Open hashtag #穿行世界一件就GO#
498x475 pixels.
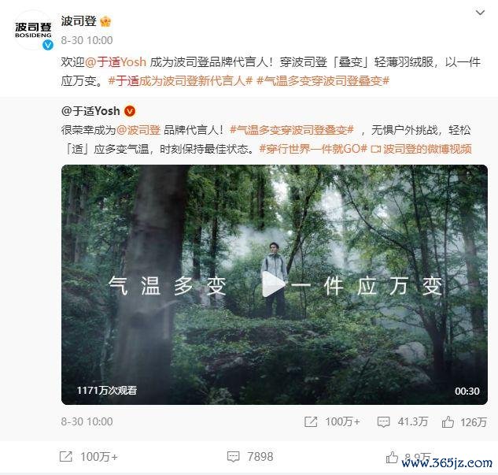point(313,149)
